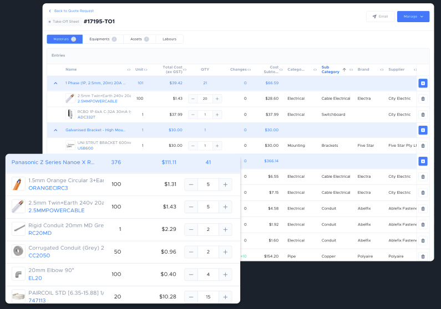Screen dimensions: 441x309
Task: Delete the UNI STRUT BRACKET row
Action: click(x=423, y=146)
